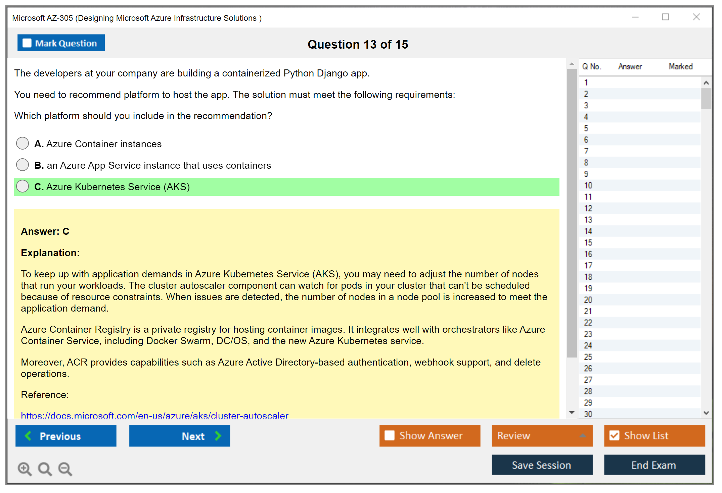The height and width of the screenshot is (493, 722).
Task: Maximize the exam window
Action: (x=665, y=17)
